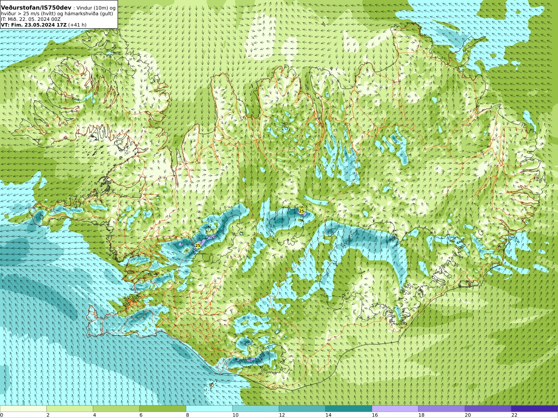The height and width of the screenshot is (418, 558).
Task: Click the '8' scale label
Action: click(187, 415)
